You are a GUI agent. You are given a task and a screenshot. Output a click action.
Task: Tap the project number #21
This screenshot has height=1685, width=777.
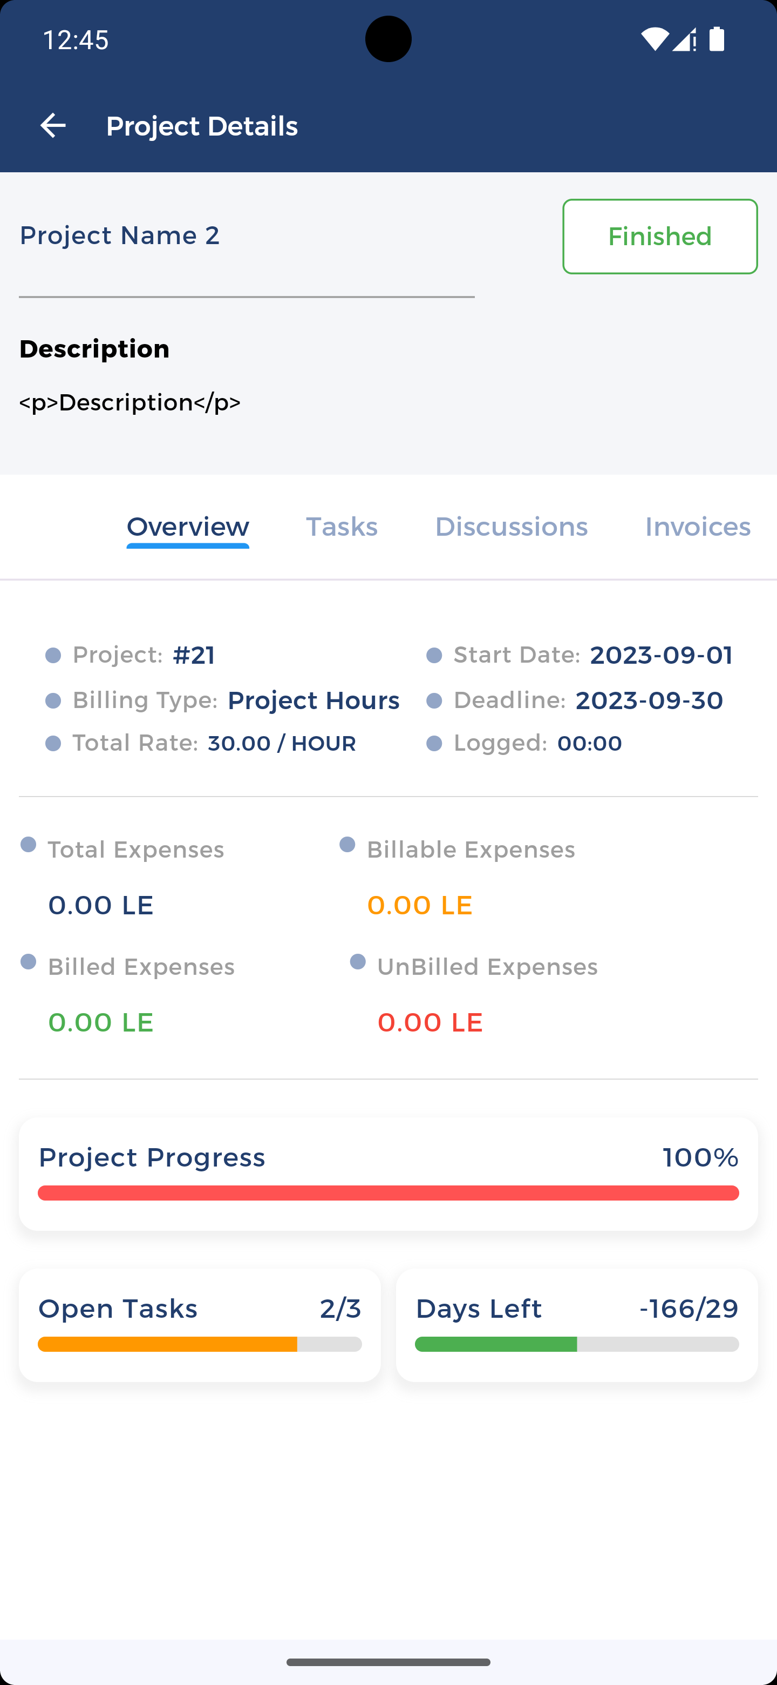pos(193,656)
